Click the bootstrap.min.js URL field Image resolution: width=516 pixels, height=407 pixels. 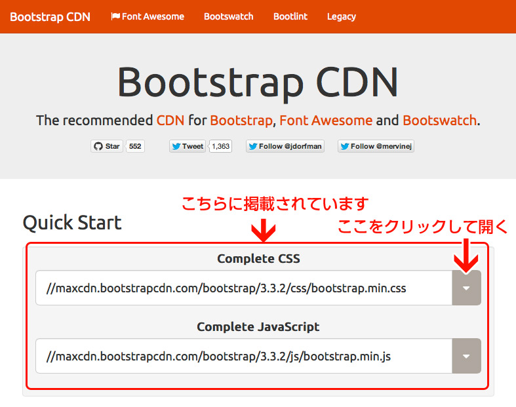(x=244, y=356)
